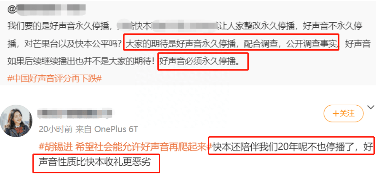Open the blurred username beside the avatar
Image resolution: width=376 pixels, height=175 pixels.
point(75,114)
